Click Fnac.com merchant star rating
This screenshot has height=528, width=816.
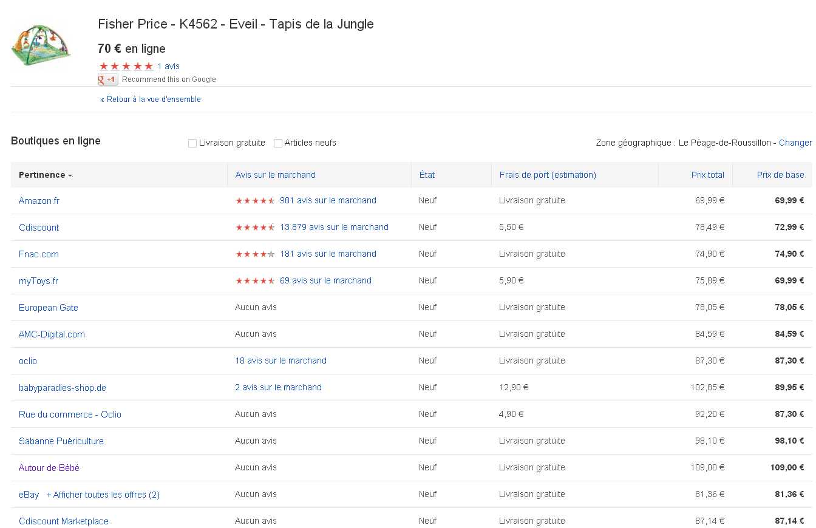pos(255,254)
